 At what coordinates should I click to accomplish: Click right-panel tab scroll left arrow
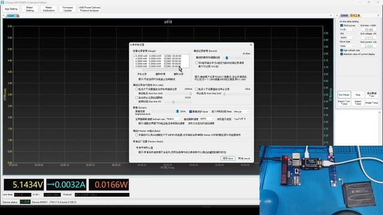pos(337,16)
